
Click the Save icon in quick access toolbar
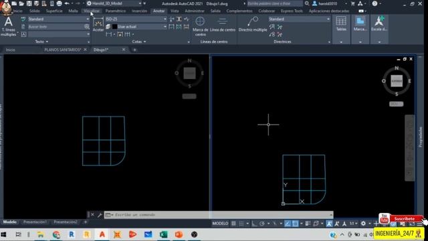[29, 3]
